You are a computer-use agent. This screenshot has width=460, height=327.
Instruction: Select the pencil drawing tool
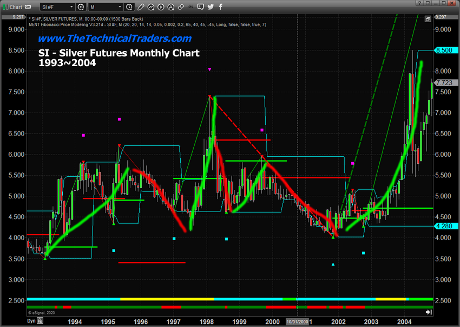141,7
